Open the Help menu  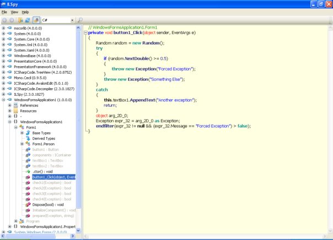click(25, 12)
